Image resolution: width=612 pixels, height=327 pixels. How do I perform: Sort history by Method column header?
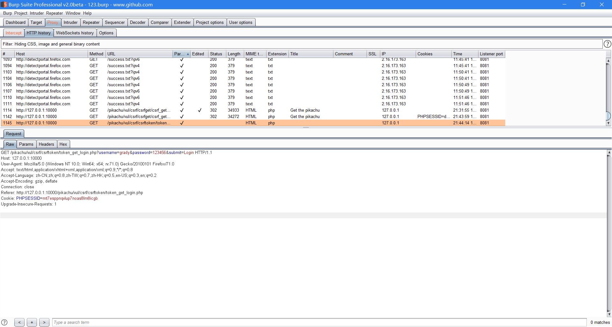(x=97, y=54)
